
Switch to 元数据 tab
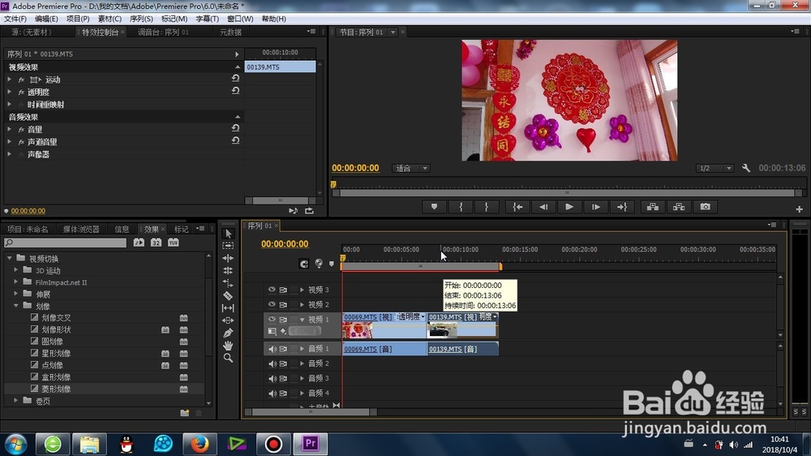coord(230,32)
